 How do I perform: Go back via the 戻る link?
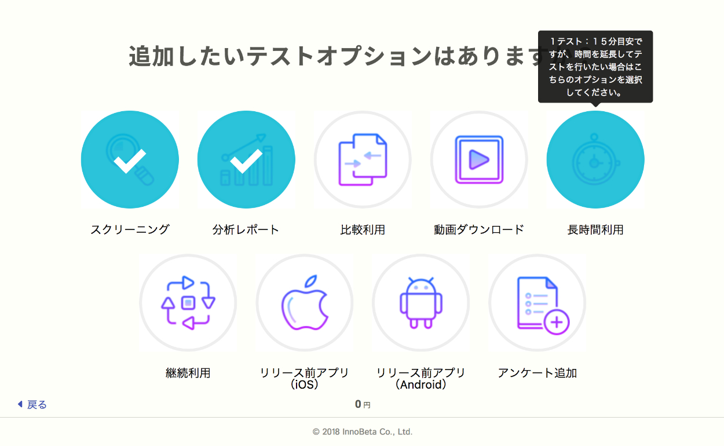[32, 404]
